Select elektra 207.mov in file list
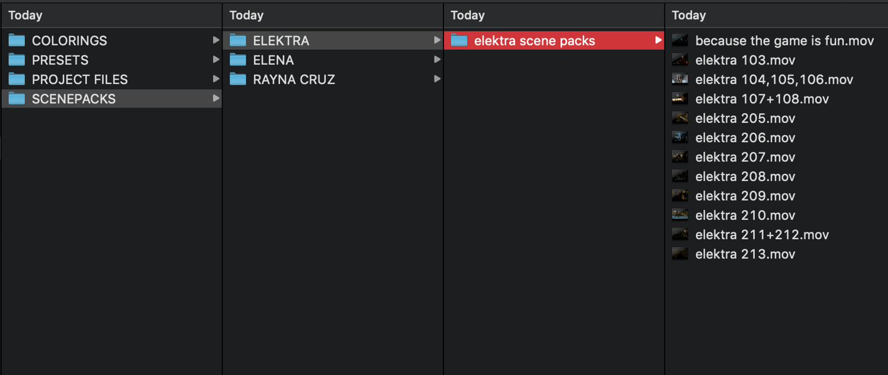888x375 pixels. click(745, 157)
